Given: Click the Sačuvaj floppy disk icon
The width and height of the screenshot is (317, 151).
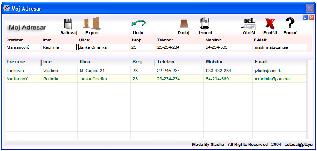Looking at the screenshot, I should click(68, 24).
